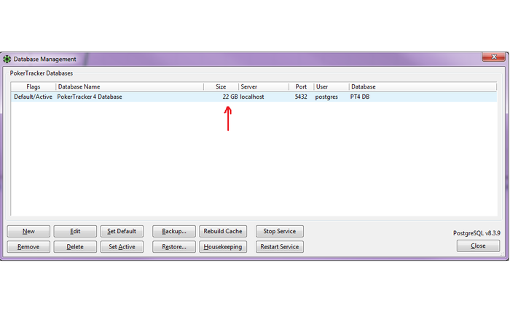Click the 22 GB size value

(230, 97)
